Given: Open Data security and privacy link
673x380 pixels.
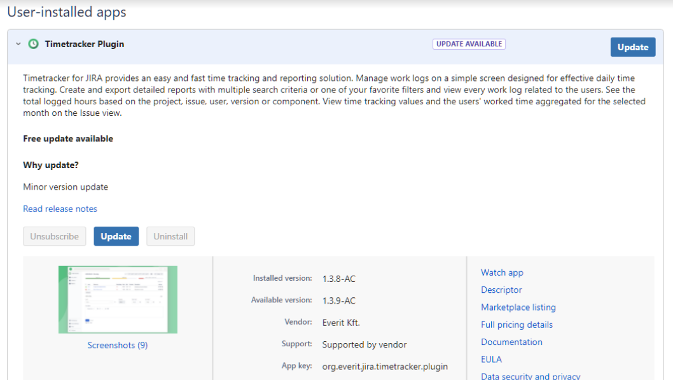Looking at the screenshot, I should tap(531, 376).
